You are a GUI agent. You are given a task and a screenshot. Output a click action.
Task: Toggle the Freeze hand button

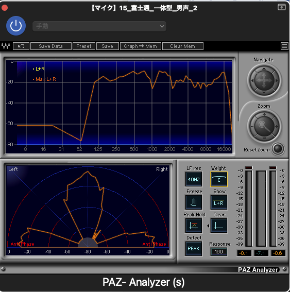pyautogui.click(x=194, y=202)
